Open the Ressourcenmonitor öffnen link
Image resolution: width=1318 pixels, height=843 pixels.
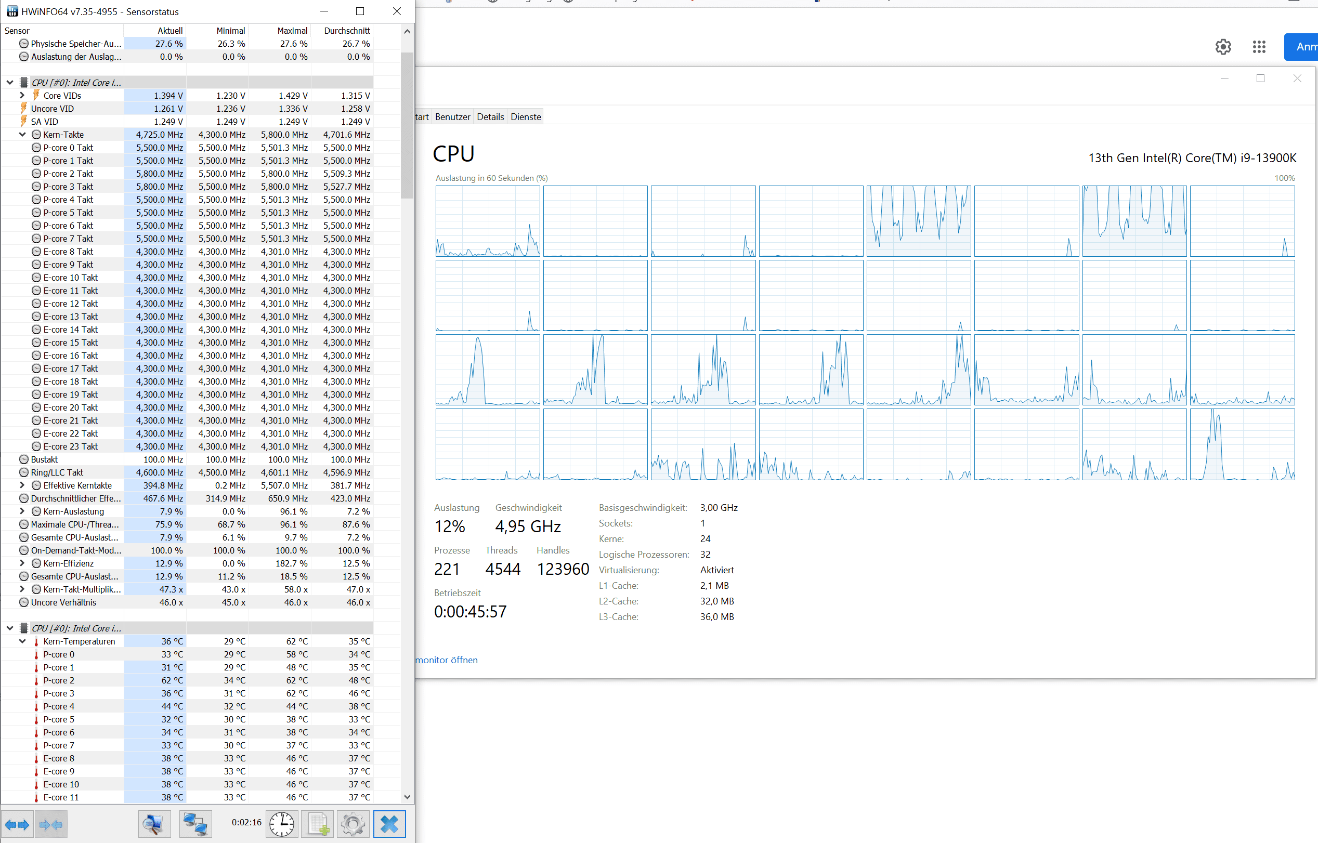point(446,660)
